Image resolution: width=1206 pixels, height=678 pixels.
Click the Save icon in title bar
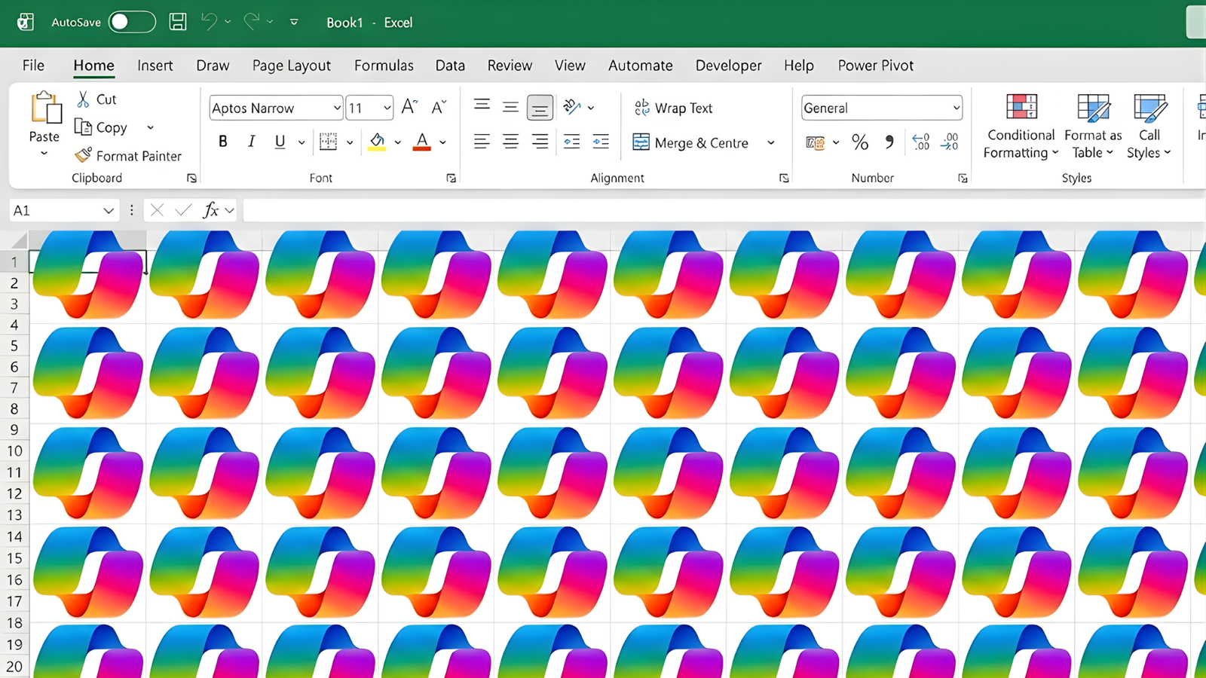[x=178, y=22]
